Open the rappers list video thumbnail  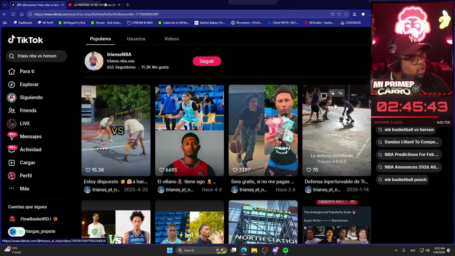point(336,222)
